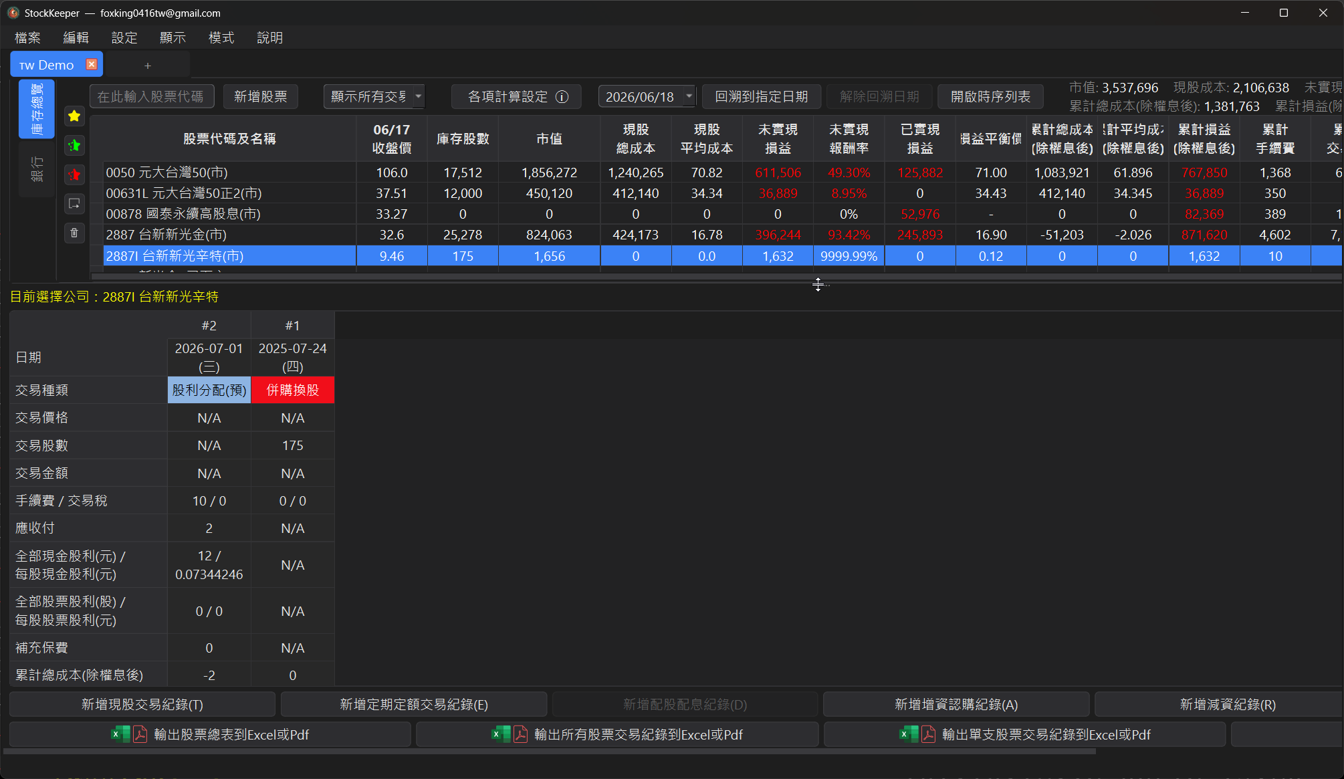Add a new tab with the plus button
Viewport: 1344px width, 779px height.
(148, 66)
